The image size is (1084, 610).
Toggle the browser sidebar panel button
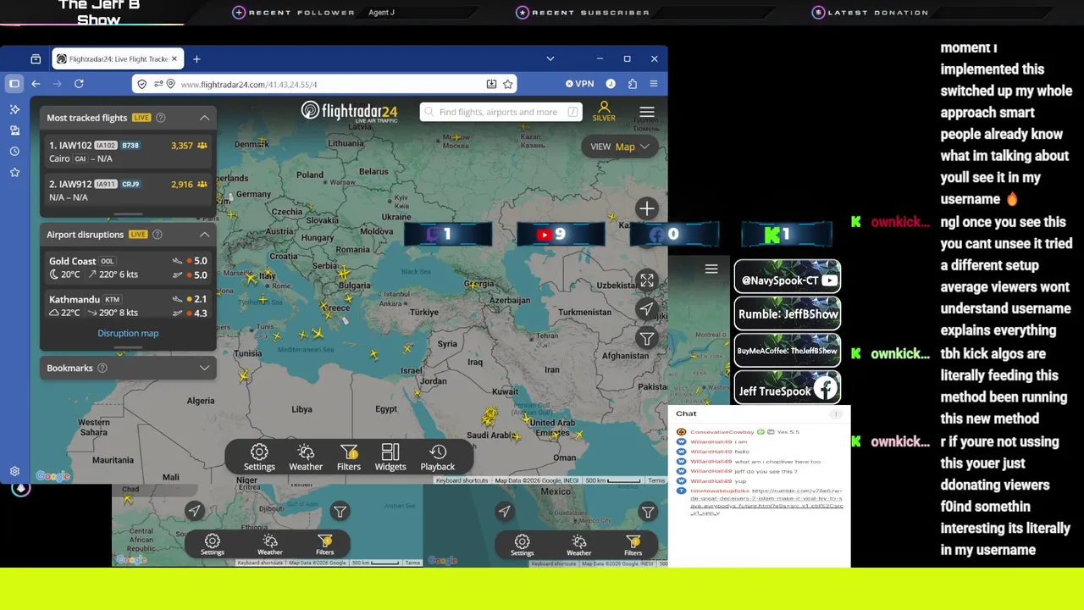(x=14, y=84)
